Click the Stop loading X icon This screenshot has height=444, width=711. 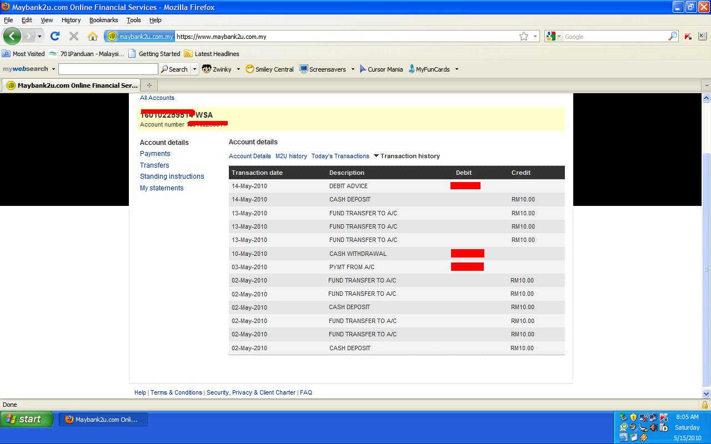click(73, 36)
